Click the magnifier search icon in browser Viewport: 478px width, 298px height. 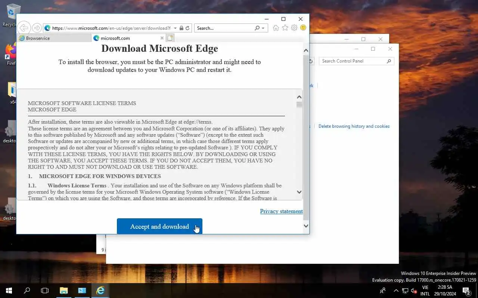257,28
